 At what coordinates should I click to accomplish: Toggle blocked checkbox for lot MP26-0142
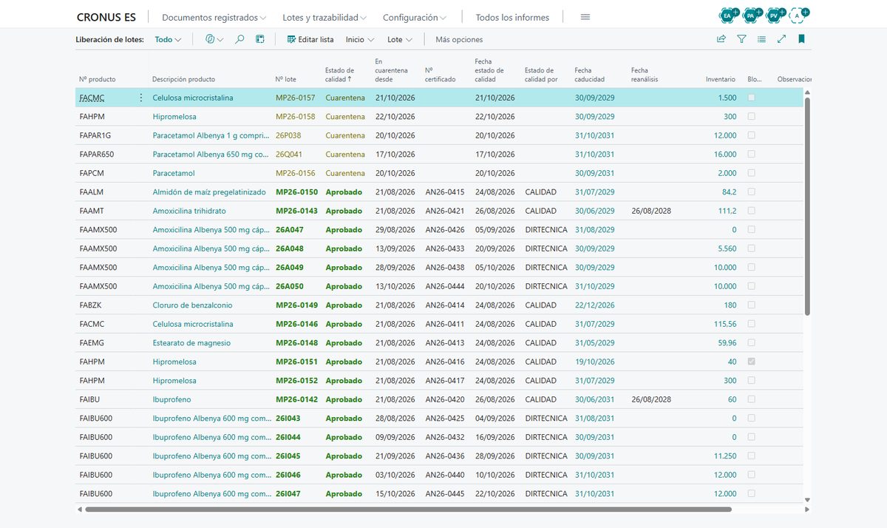(x=752, y=399)
